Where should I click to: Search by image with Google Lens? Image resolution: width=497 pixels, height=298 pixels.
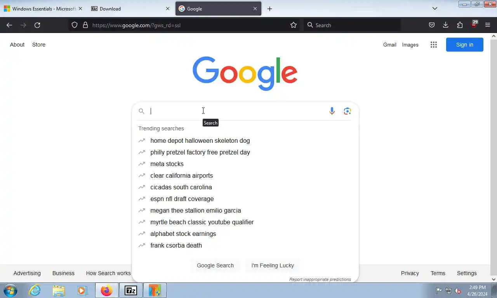(x=348, y=111)
